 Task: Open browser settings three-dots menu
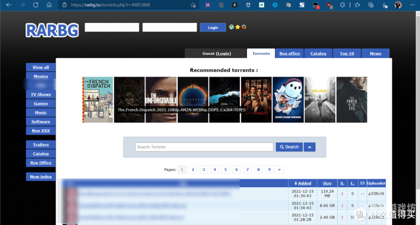[x=412, y=5]
